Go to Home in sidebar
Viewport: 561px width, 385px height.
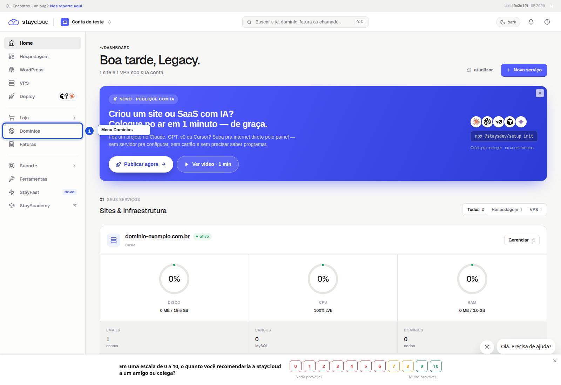[x=42, y=43]
